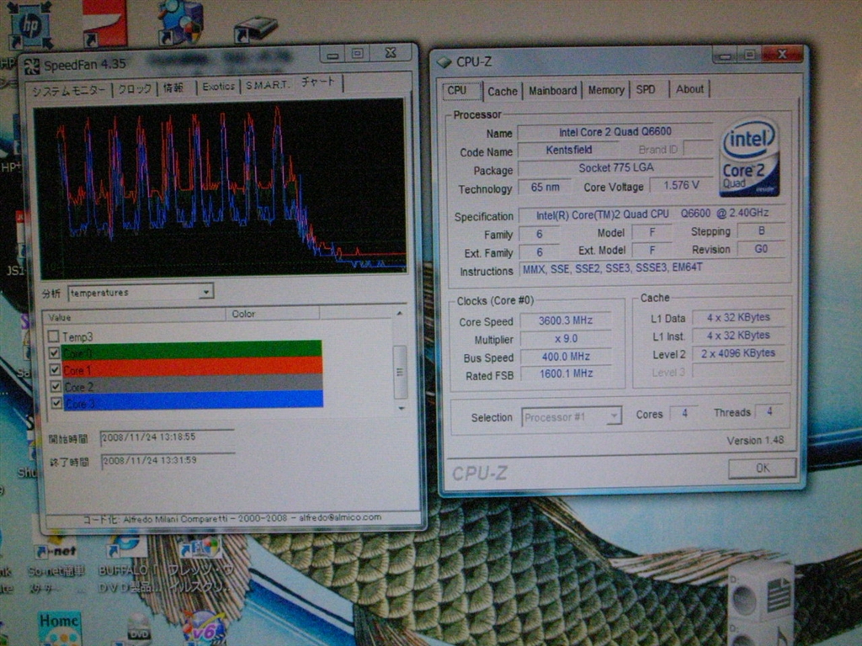
Task: Open the So-net desktop shortcut
Action: (x=55, y=548)
